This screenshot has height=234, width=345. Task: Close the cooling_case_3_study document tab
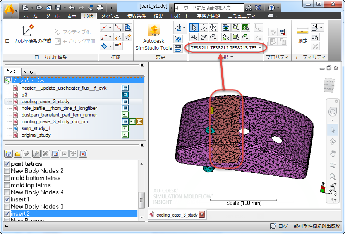(x=202, y=214)
